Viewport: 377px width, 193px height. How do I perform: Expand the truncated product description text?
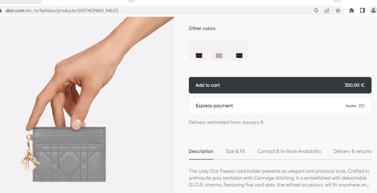pos(279,178)
